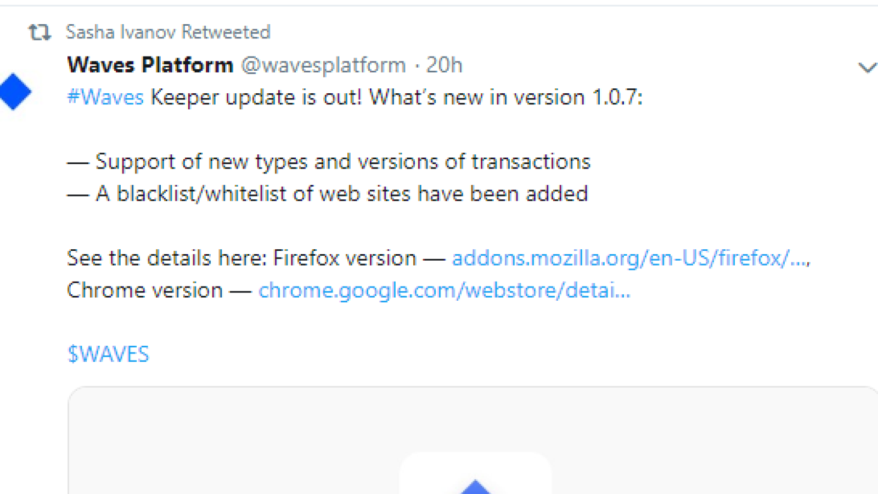Image resolution: width=878 pixels, height=494 pixels.
Task: Click 'What's new in version 1.0.7' text
Action: 505,97
